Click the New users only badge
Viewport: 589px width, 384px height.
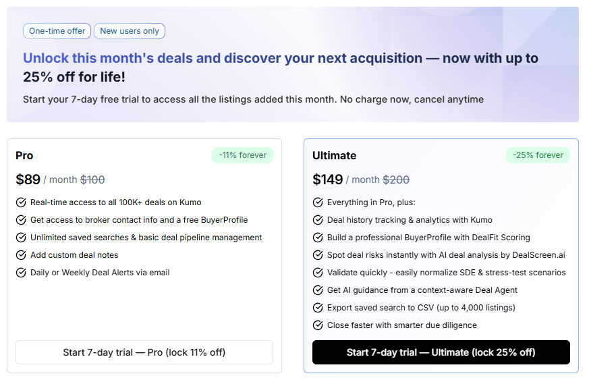[130, 31]
